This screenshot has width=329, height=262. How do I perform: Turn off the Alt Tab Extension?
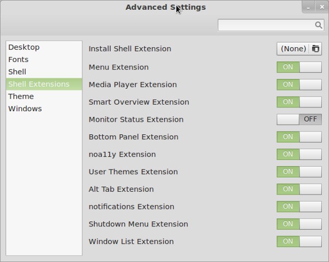coord(299,189)
